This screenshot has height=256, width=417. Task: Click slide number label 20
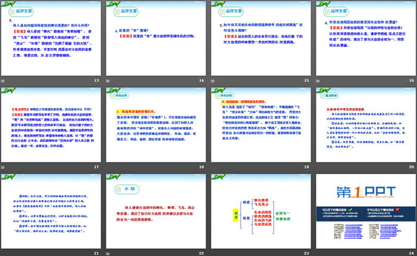(x=412, y=167)
